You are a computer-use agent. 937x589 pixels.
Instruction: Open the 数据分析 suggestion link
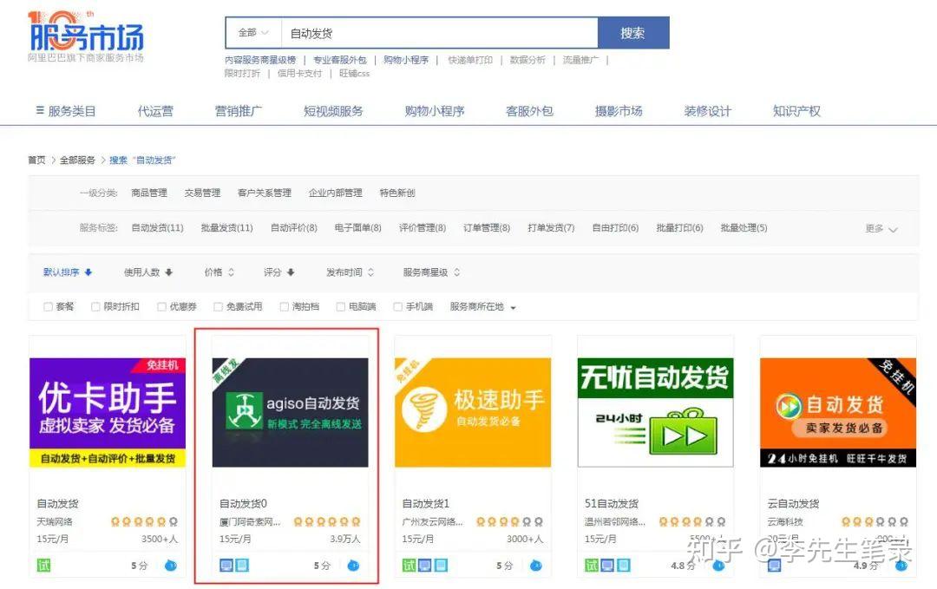[x=527, y=60]
